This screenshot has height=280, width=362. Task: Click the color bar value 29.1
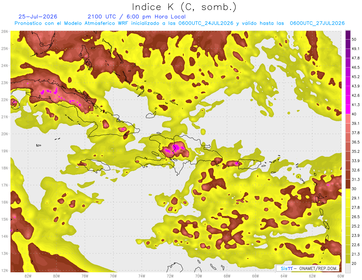point(356,198)
